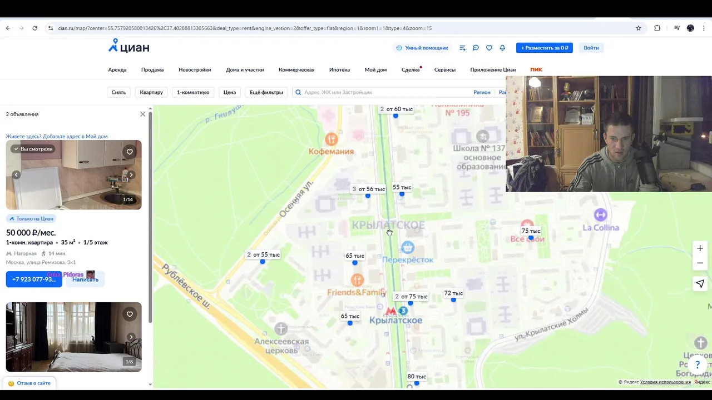Open second listing bedroom photo

tap(73, 337)
